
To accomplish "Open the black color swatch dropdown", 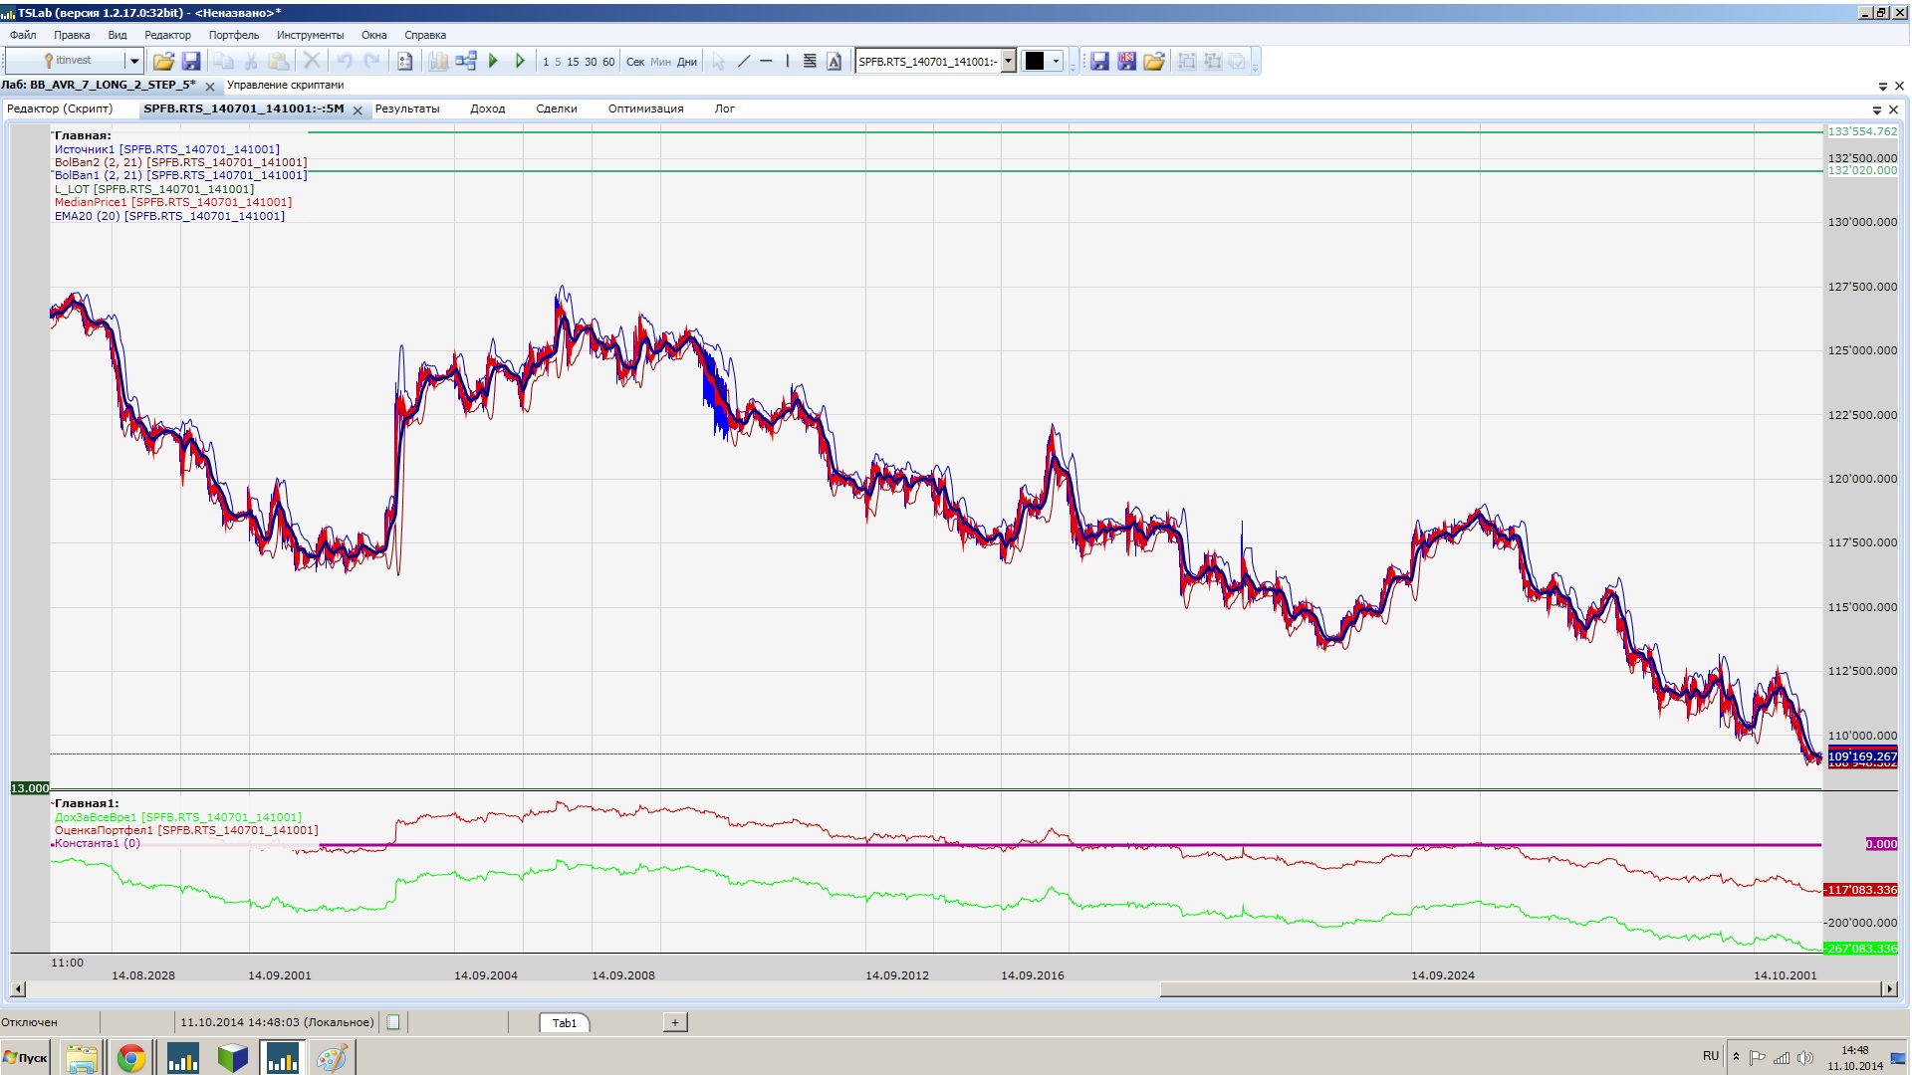I will (x=1056, y=62).
